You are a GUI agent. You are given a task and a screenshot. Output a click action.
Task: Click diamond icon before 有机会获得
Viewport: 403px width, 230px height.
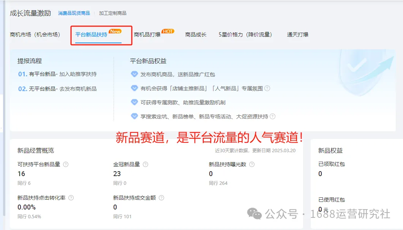click(134, 88)
